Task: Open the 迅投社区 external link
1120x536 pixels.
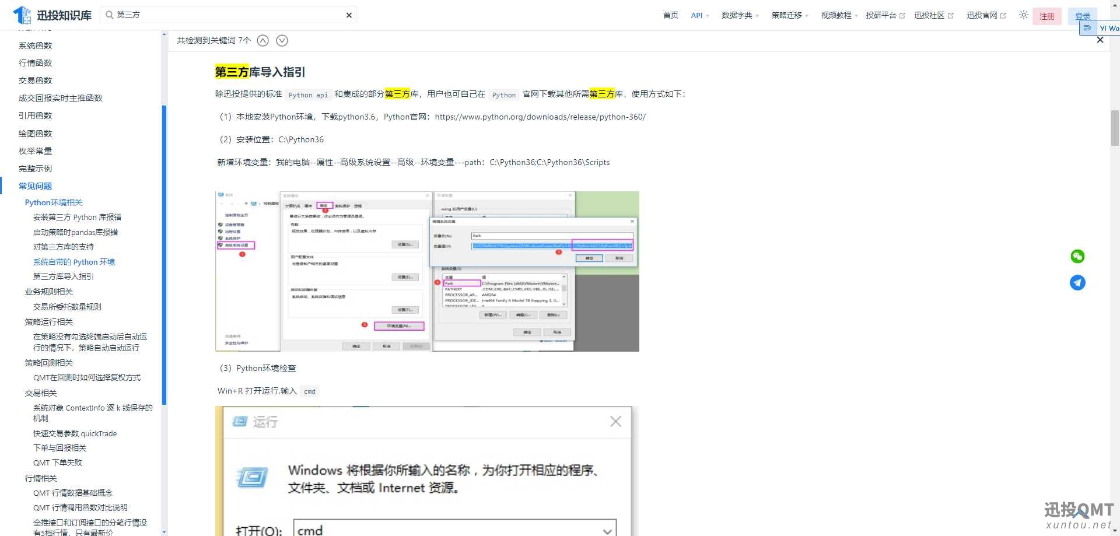Action: tap(933, 15)
